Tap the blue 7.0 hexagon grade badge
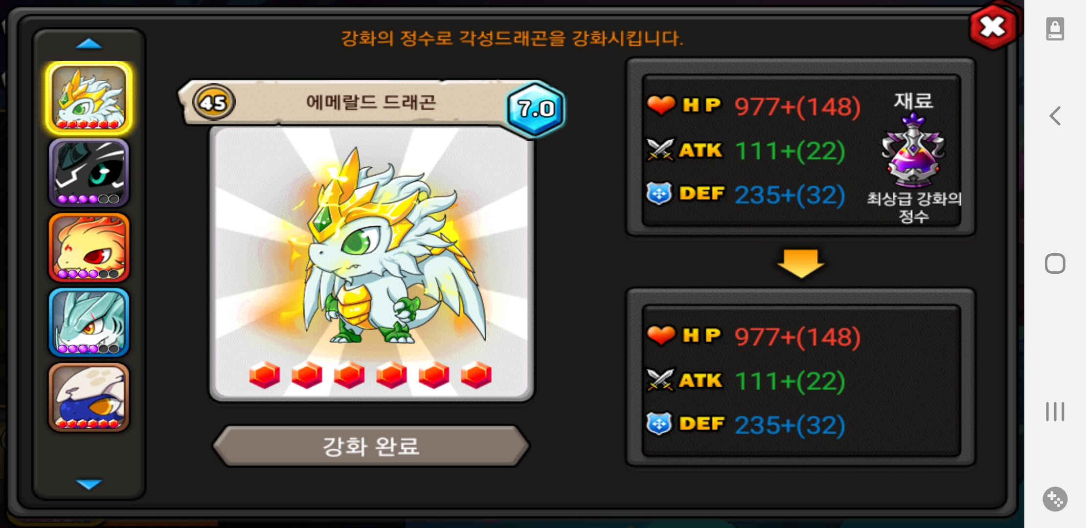The image size is (1086, 528). pos(536,109)
